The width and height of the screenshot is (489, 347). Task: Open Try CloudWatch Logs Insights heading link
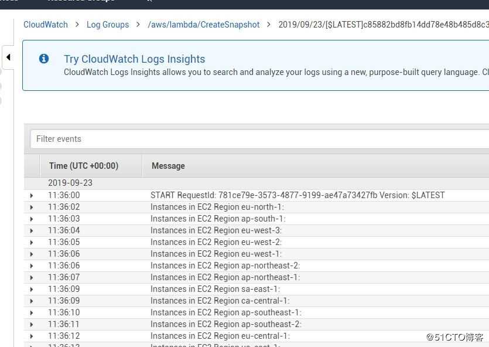(x=135, y=59)
